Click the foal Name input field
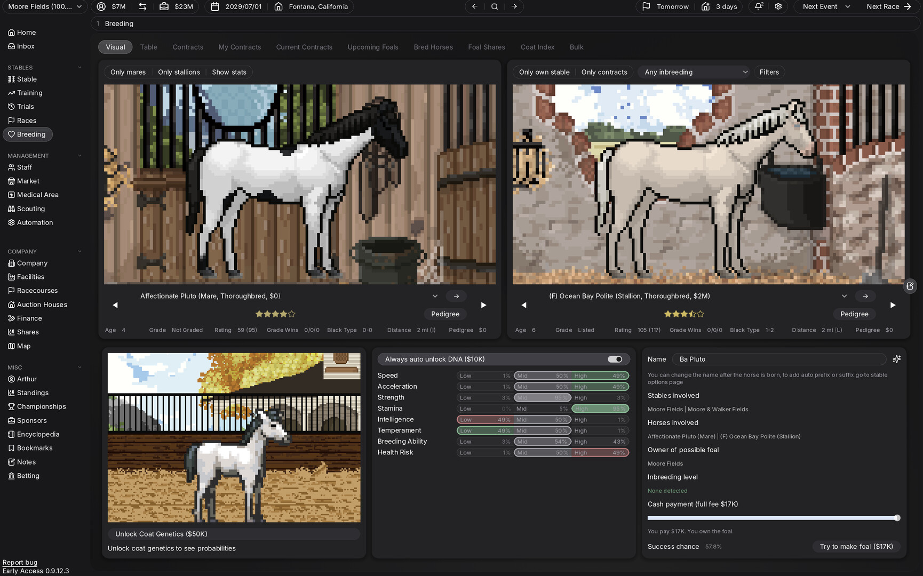Image resolution: width=923 pixels, height=576 pixels. (x=779, y=359)
